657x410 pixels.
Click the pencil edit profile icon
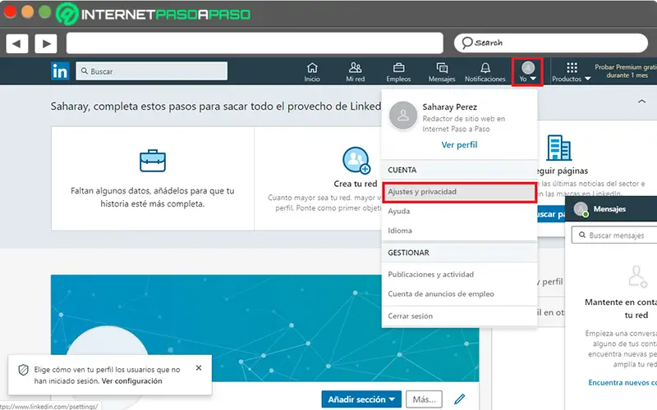coord(460,399)
